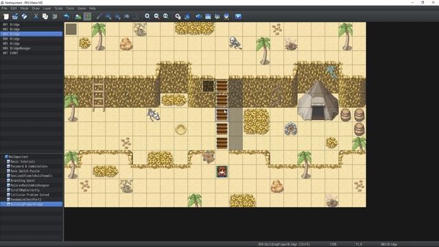Select the Ellipse drawing tool
439x247 pixels.
pos(117,16)
